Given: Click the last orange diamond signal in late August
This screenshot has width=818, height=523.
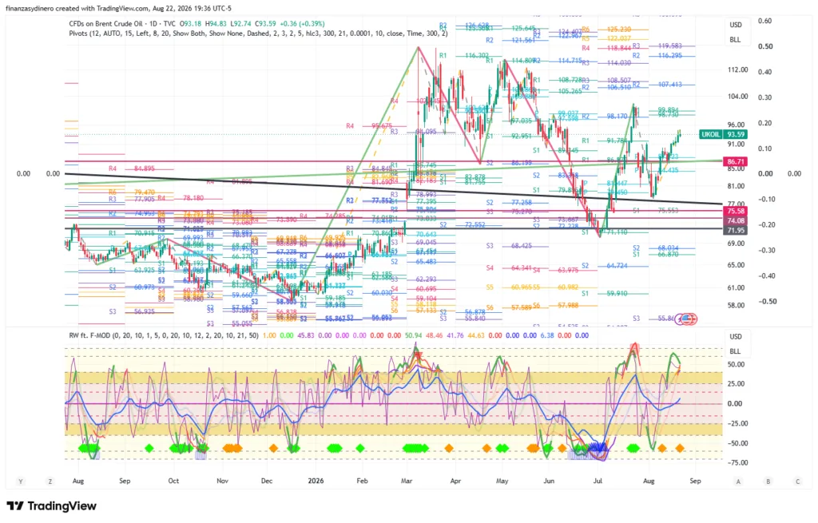Looking at the screenshot, I should click(x=680, y=448).
